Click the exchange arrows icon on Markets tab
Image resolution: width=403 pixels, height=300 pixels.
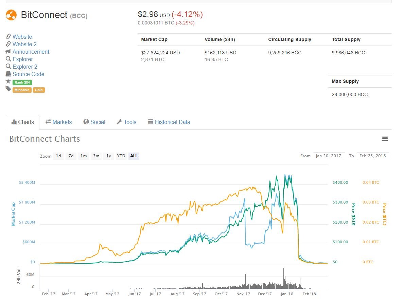click(48, 122)
